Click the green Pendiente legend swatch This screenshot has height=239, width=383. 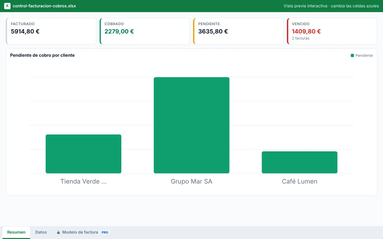(x=352, y=55)
